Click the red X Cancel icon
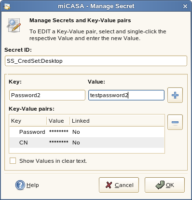 [109, 185]
